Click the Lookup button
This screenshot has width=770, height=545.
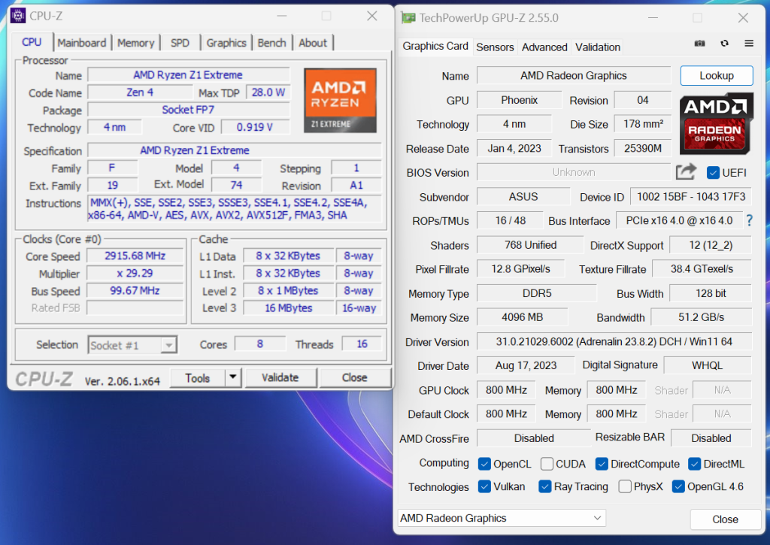(716, 76)
